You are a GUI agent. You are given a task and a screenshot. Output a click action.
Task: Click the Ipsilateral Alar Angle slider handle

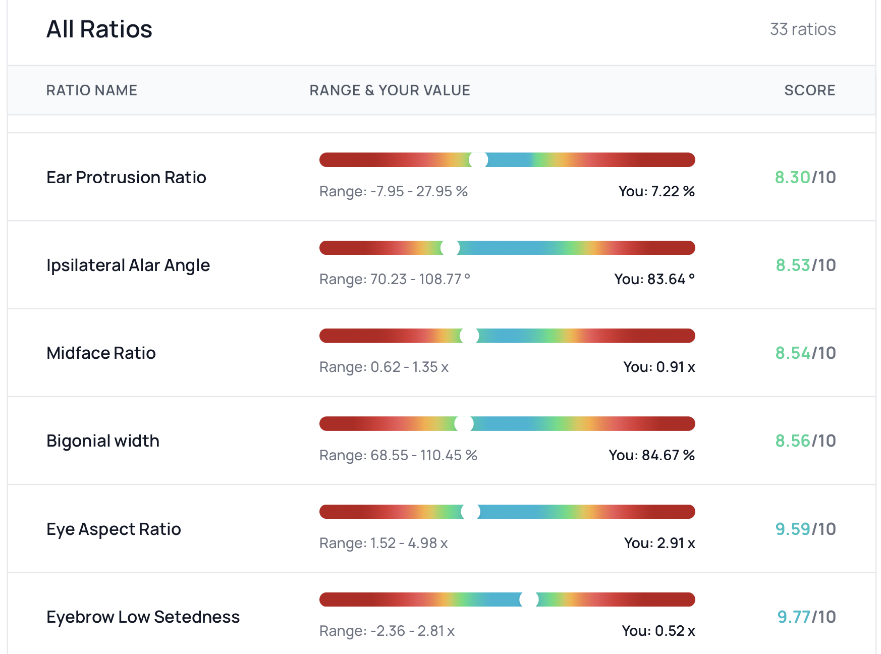pos(450,248)
